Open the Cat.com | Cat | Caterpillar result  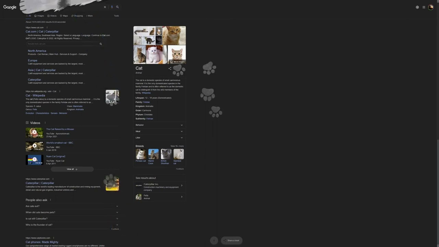(42, 32)
